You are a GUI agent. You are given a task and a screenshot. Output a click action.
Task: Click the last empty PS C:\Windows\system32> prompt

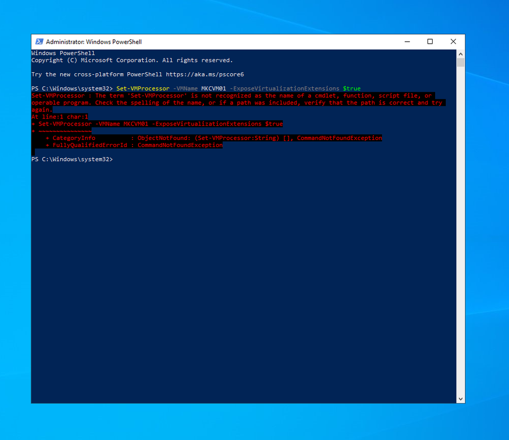pos(72,159)
